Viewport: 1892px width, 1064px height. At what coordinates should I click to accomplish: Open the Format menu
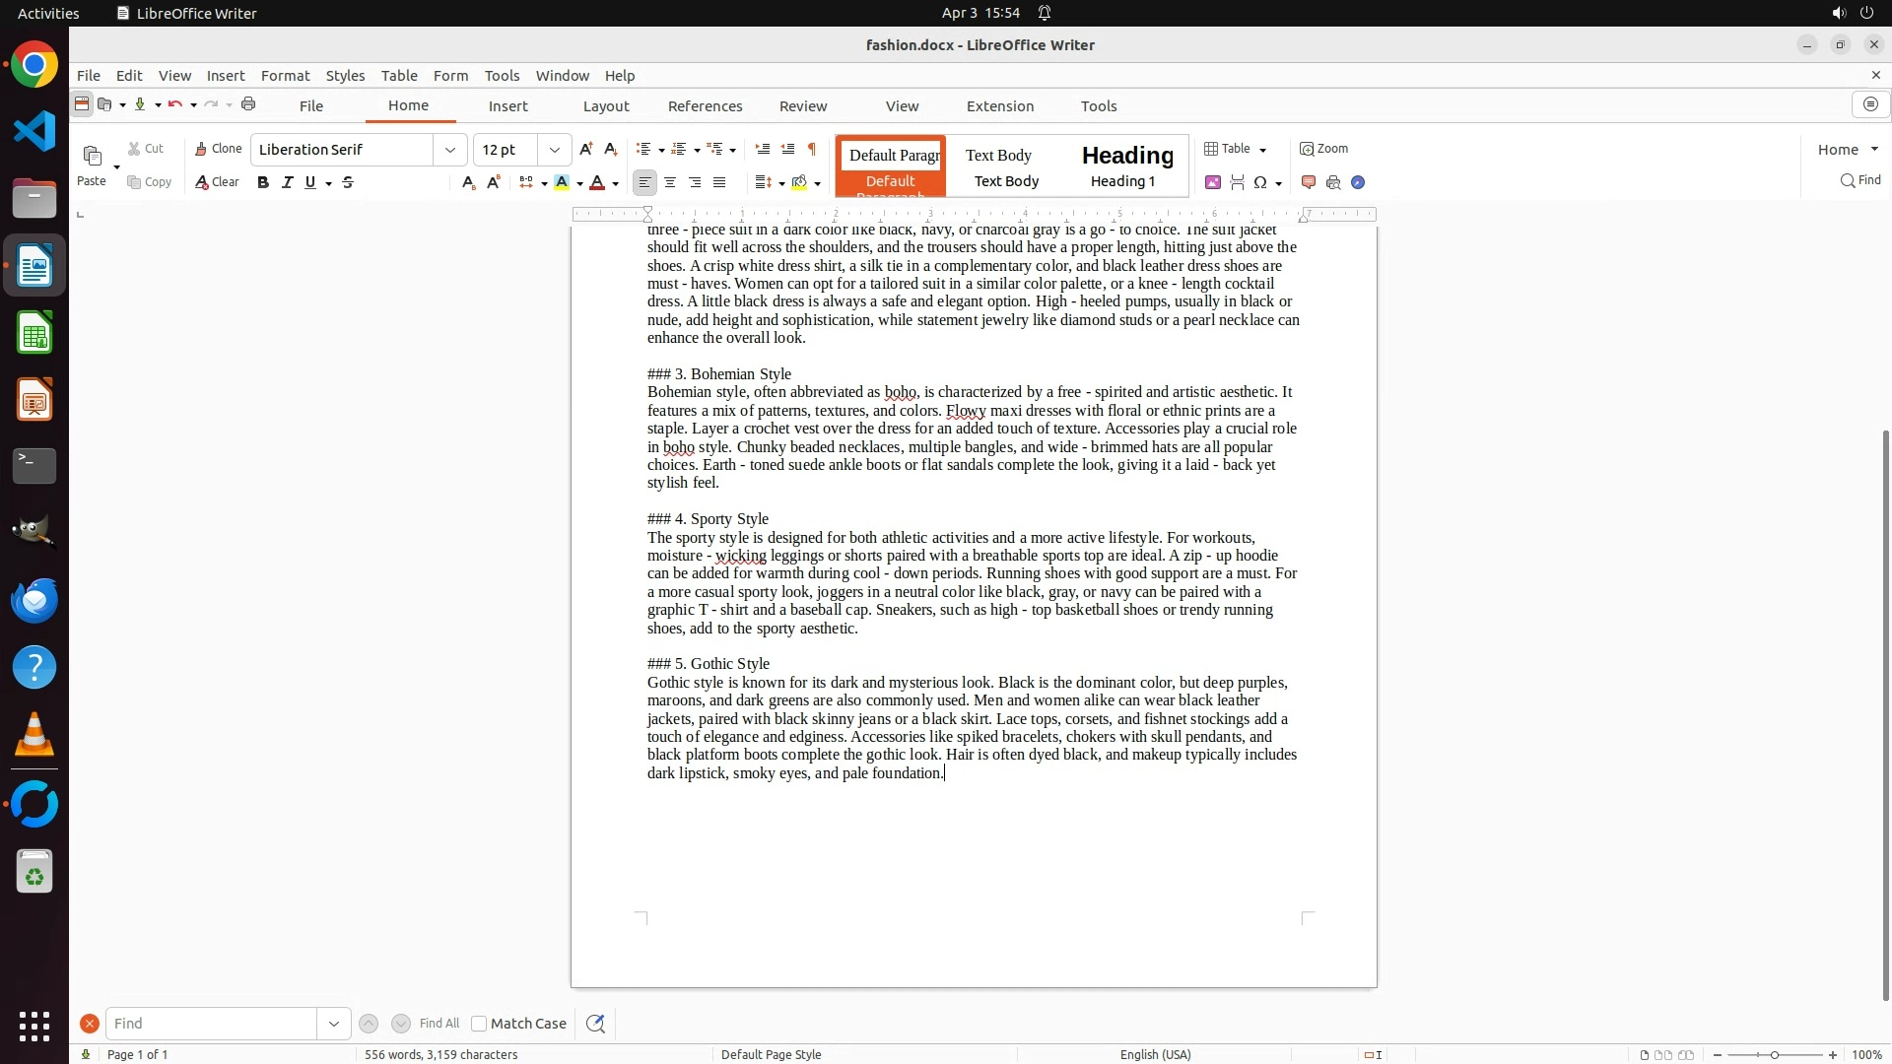click(x=285, y=76)
